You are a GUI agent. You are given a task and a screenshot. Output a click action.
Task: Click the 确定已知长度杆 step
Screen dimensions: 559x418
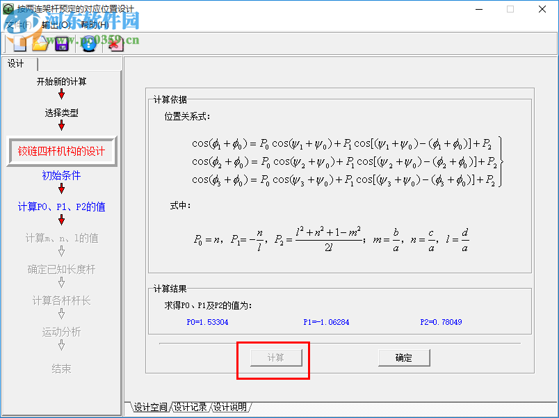(x=61, y=269)
